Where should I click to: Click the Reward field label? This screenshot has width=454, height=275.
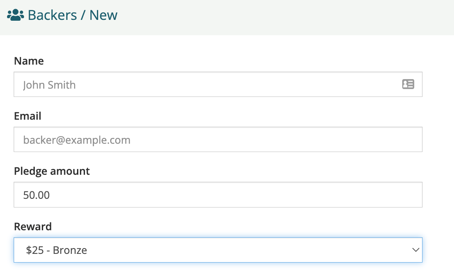tap(33, 227)
